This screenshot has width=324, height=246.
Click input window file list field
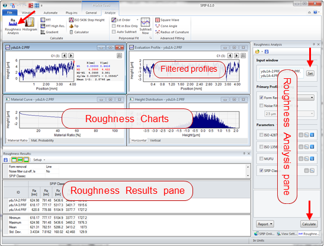281,74
